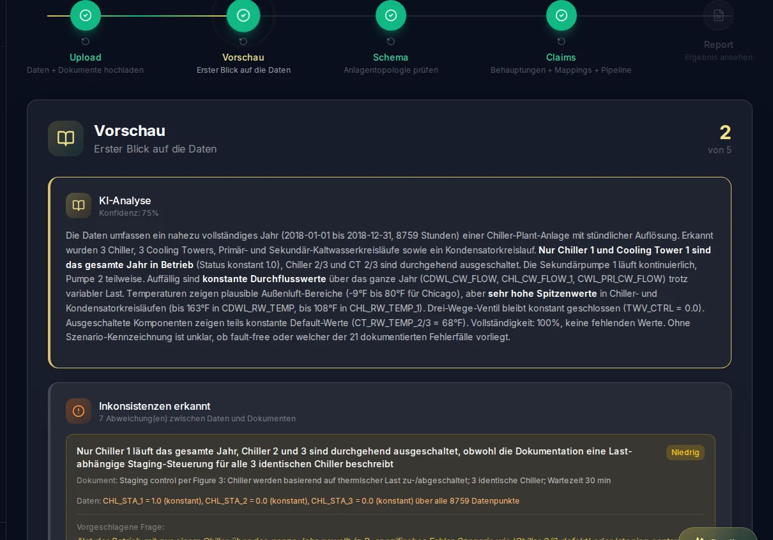Go to the Upload step circle

pos(85,15)
